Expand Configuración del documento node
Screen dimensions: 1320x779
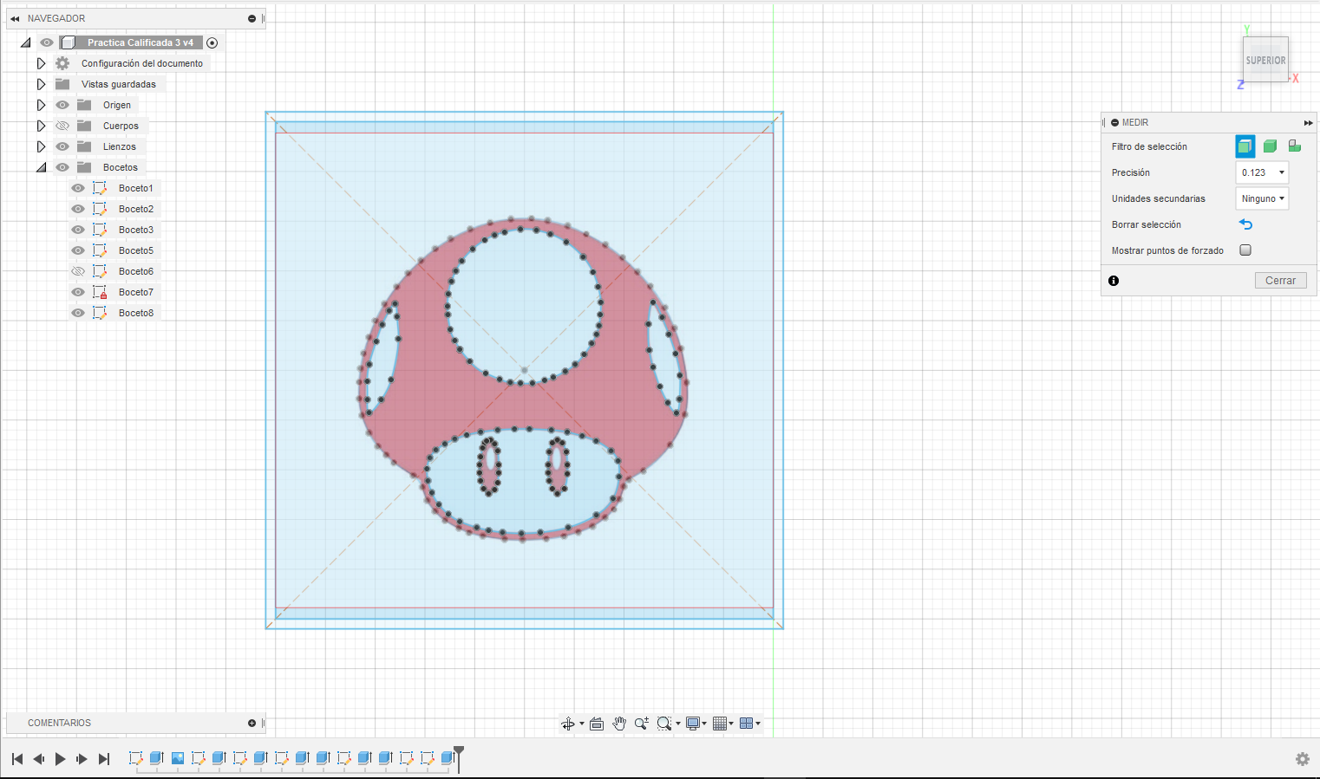(41, 63)
